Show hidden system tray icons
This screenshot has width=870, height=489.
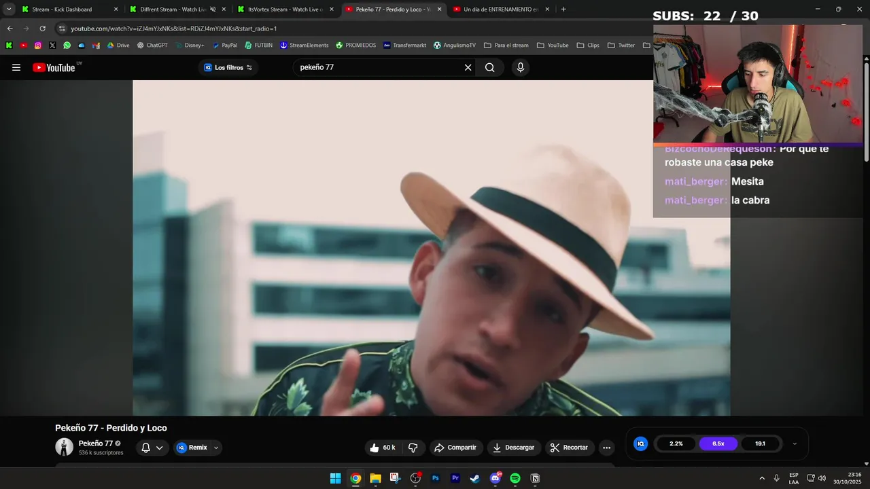tap(762, 478)
